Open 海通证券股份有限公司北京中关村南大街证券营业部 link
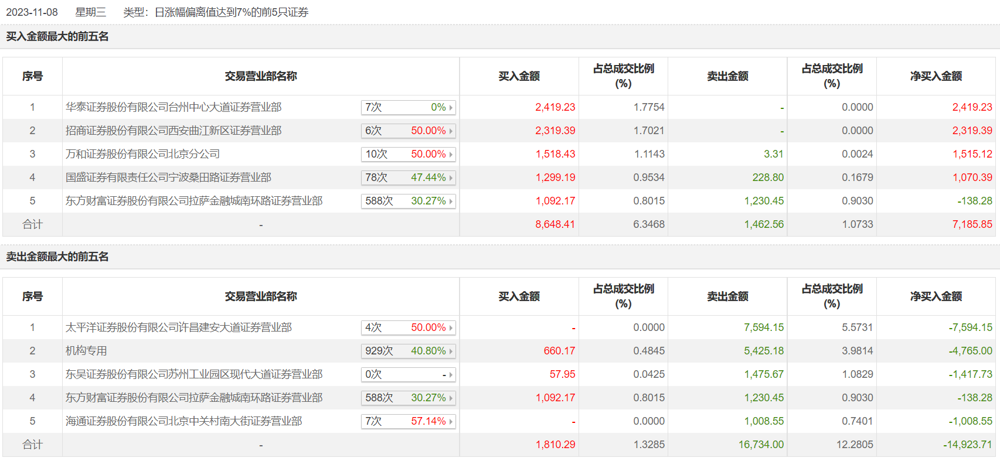 click(184, 421)
